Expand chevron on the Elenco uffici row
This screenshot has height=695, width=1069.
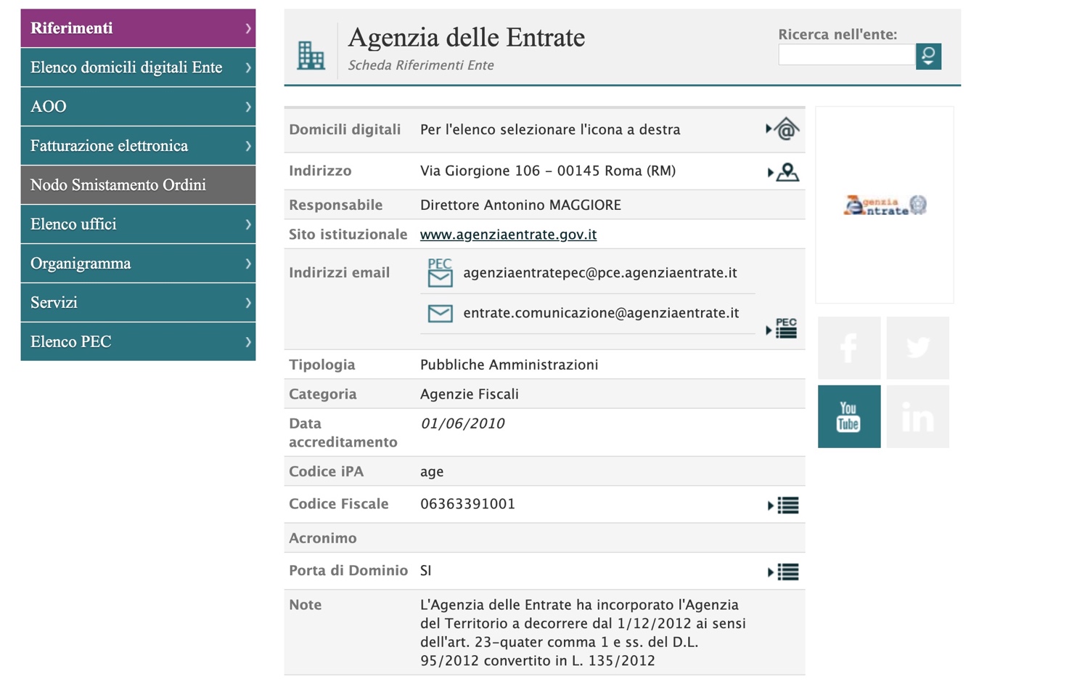(x=248, y=224)
